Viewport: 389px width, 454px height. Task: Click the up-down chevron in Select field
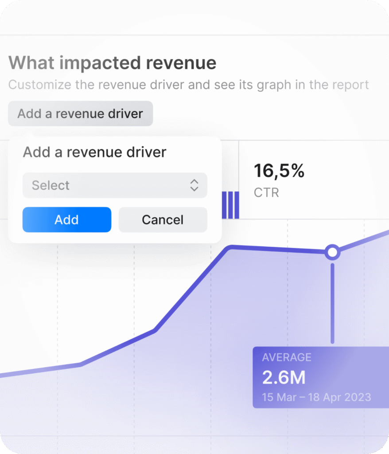(x=194, y=185)
